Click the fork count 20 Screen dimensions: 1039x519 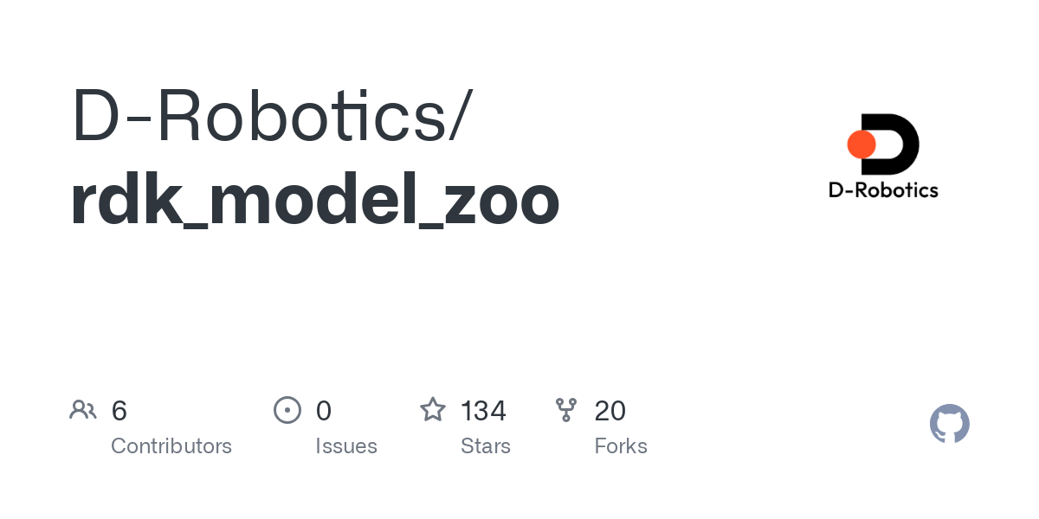click(610, 411)
